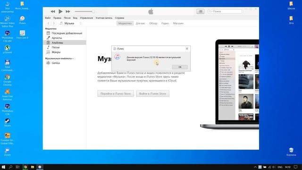Screen dimensions: 302x170
Task: Click the 14:10 taskbar clock
Action: pos(287,167)
